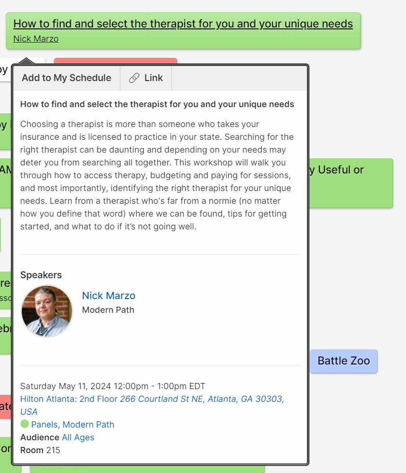This screenshot has height=473, width=406.
Task: Click the chain link icon
Action: point(135,78)
